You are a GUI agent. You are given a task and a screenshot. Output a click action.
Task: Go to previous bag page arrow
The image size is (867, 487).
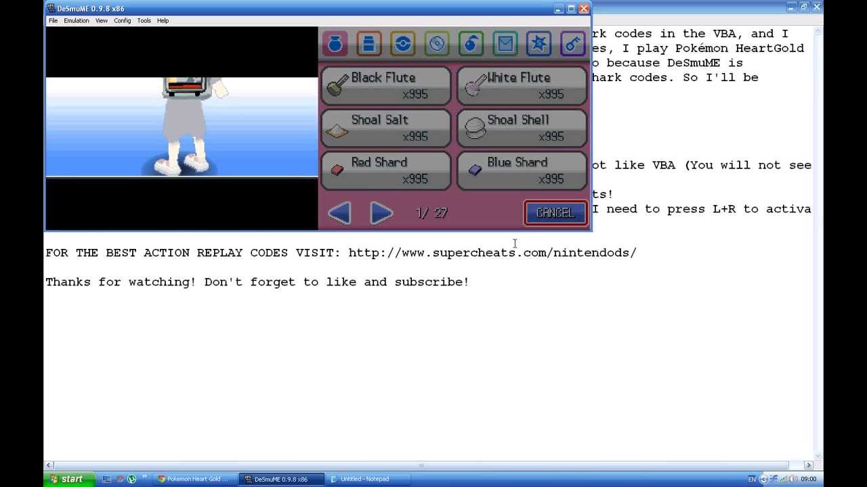click(x=339, y=213)
